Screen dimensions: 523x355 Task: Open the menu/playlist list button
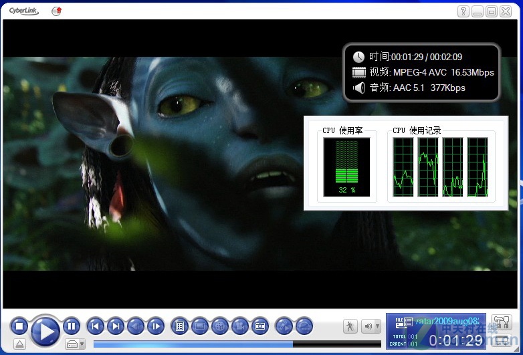coord(180,326)
